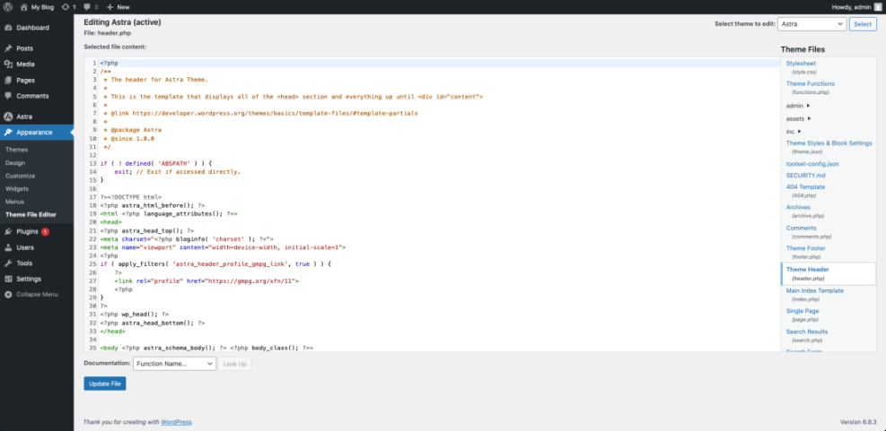886x431 pixels.
Task: Open SECURITY.md file
Action: point(805,176)
